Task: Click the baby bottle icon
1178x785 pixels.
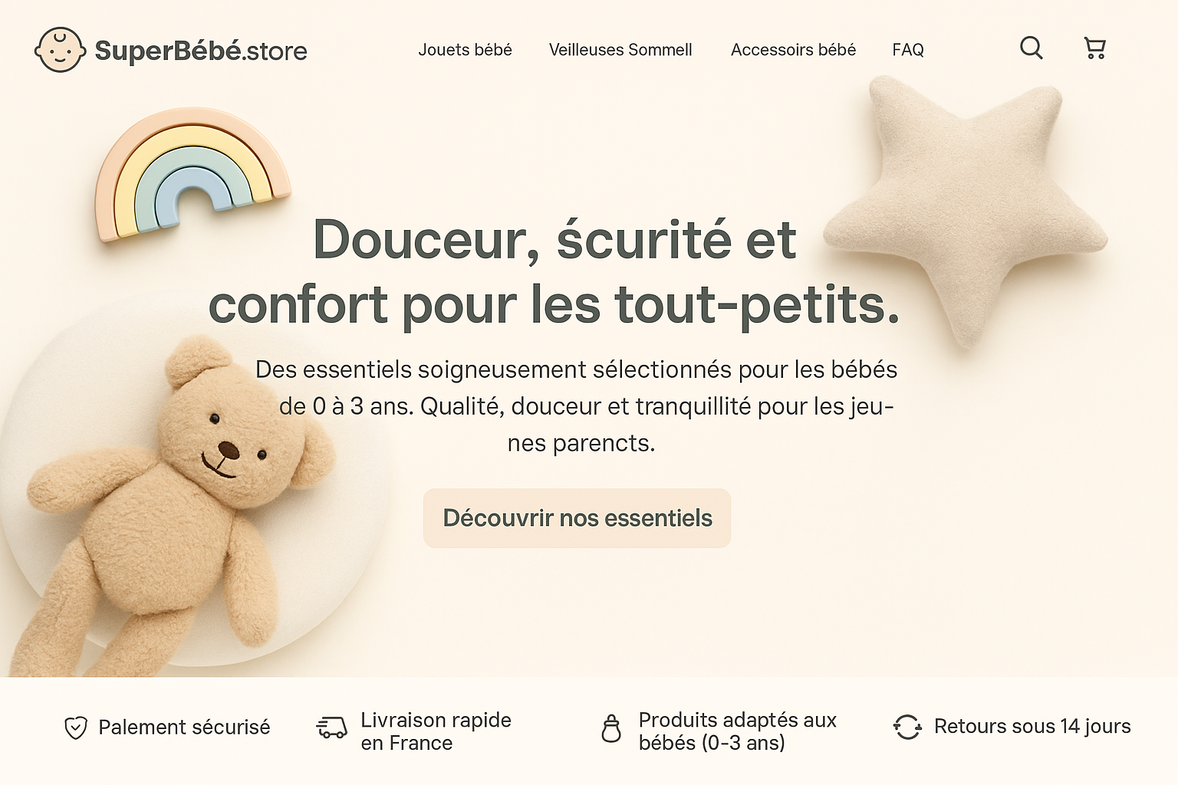Action: [611, 728]
